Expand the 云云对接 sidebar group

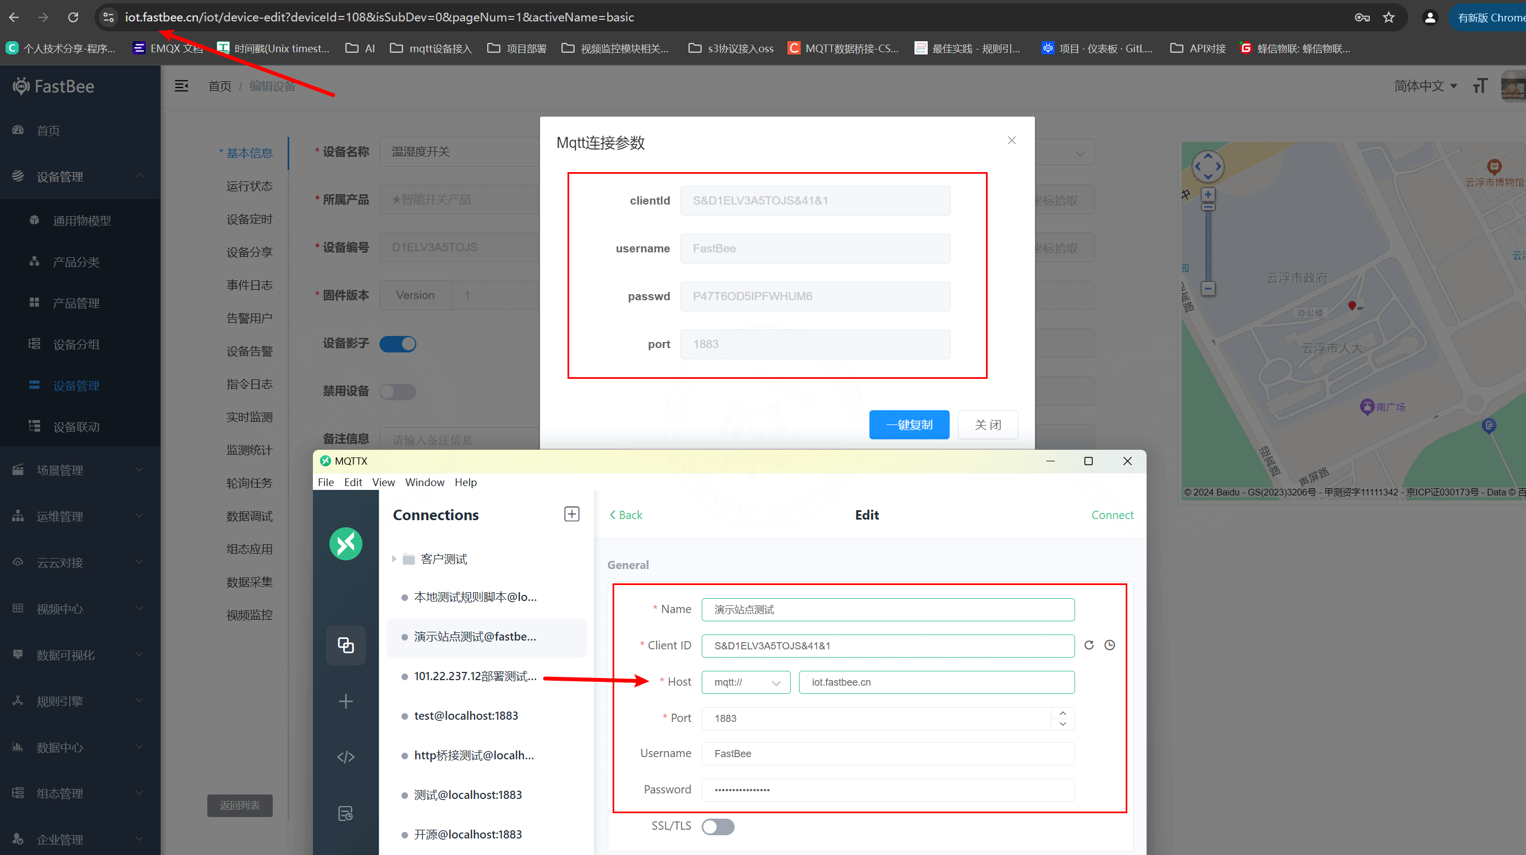point(80,562)
